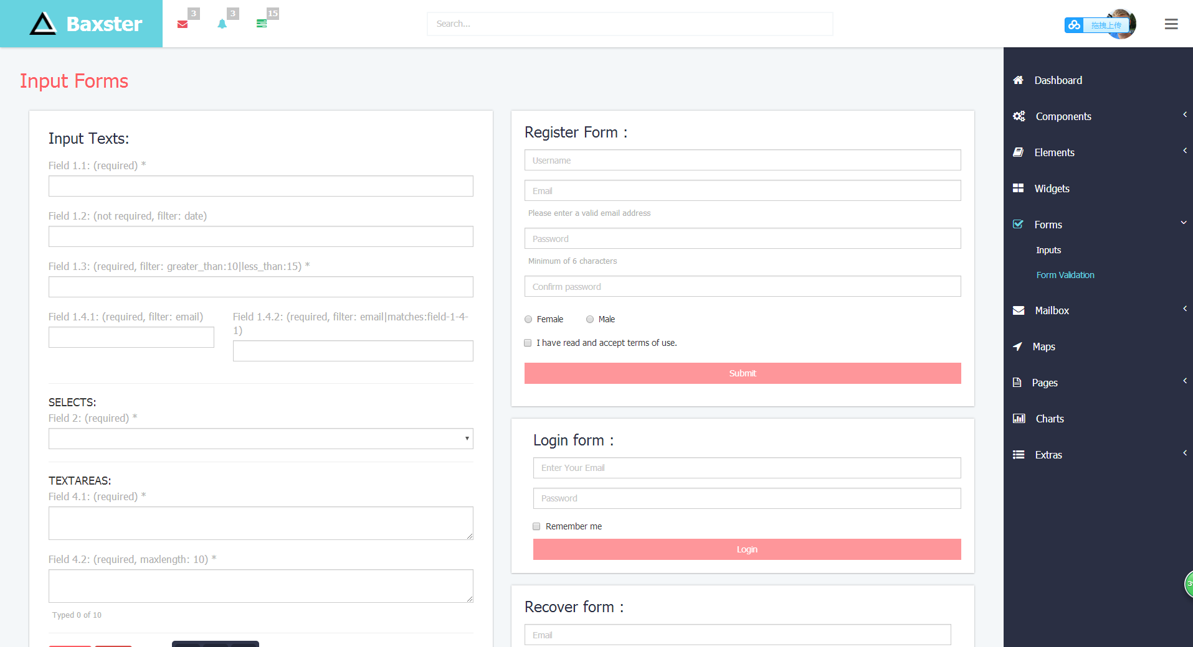Click the Widgets grid icon
This screenshot has height=647, width=1193.
click(x=1019, y=189)
